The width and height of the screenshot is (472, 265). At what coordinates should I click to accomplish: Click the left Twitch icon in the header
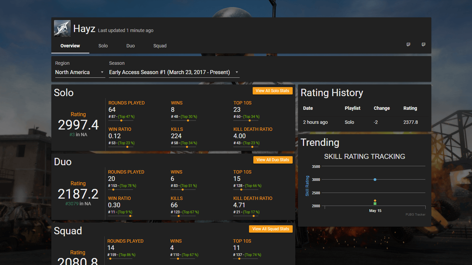[x=408, y=44]
